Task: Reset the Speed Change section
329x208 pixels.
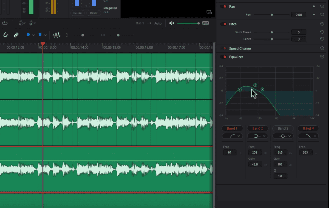Action: (322, 48)
